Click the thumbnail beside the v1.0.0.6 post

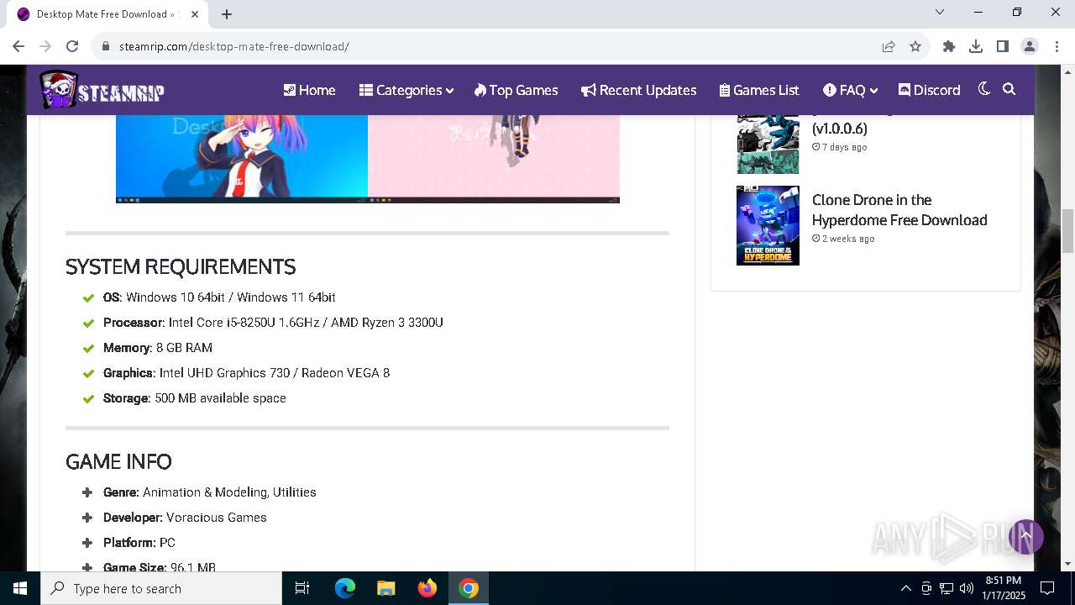[768, 145]
